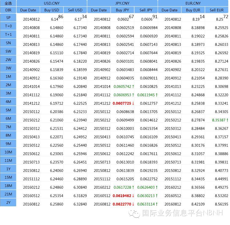Choose the 11M tenor button
230x225 pixels.
point(8,160)
